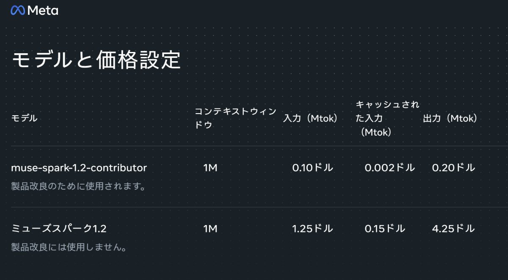
Task: Click the キャッシュされた入力 column header
Action: tap(387, 119)
